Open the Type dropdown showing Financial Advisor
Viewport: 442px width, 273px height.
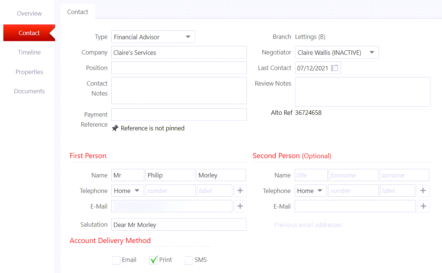153,37
